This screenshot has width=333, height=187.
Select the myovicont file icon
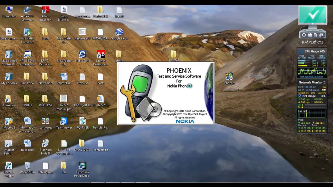click(82, 12)
